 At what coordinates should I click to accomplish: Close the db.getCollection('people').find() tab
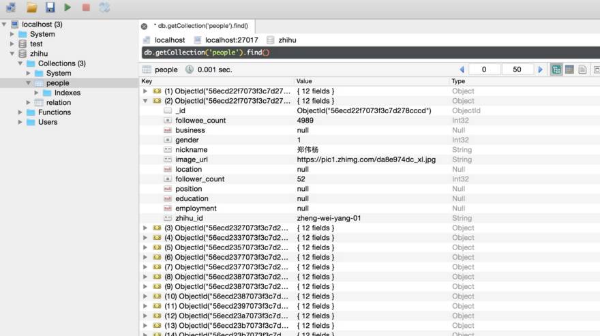coord(144,26)
